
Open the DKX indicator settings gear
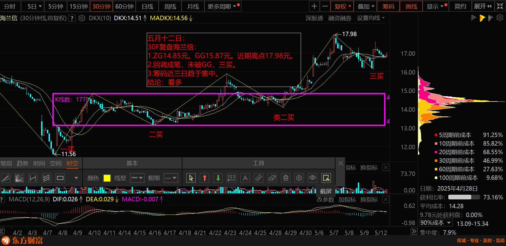pyautogui.click(x=82, y=18)
